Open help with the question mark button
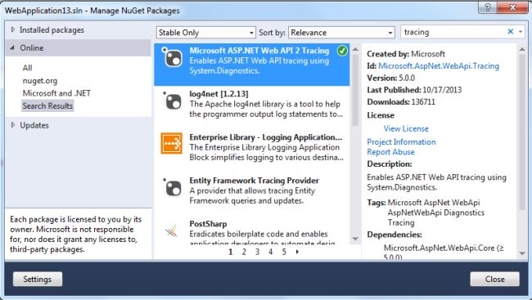The width and height of the screenshot is (532, 300). coord(488,7)
